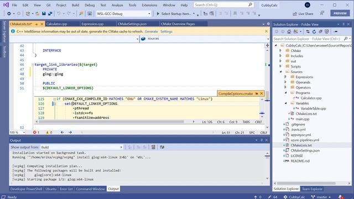This screenshot has width=354, height=199.
Task: Click the Save icon in the toolbar
Action: 44,14
